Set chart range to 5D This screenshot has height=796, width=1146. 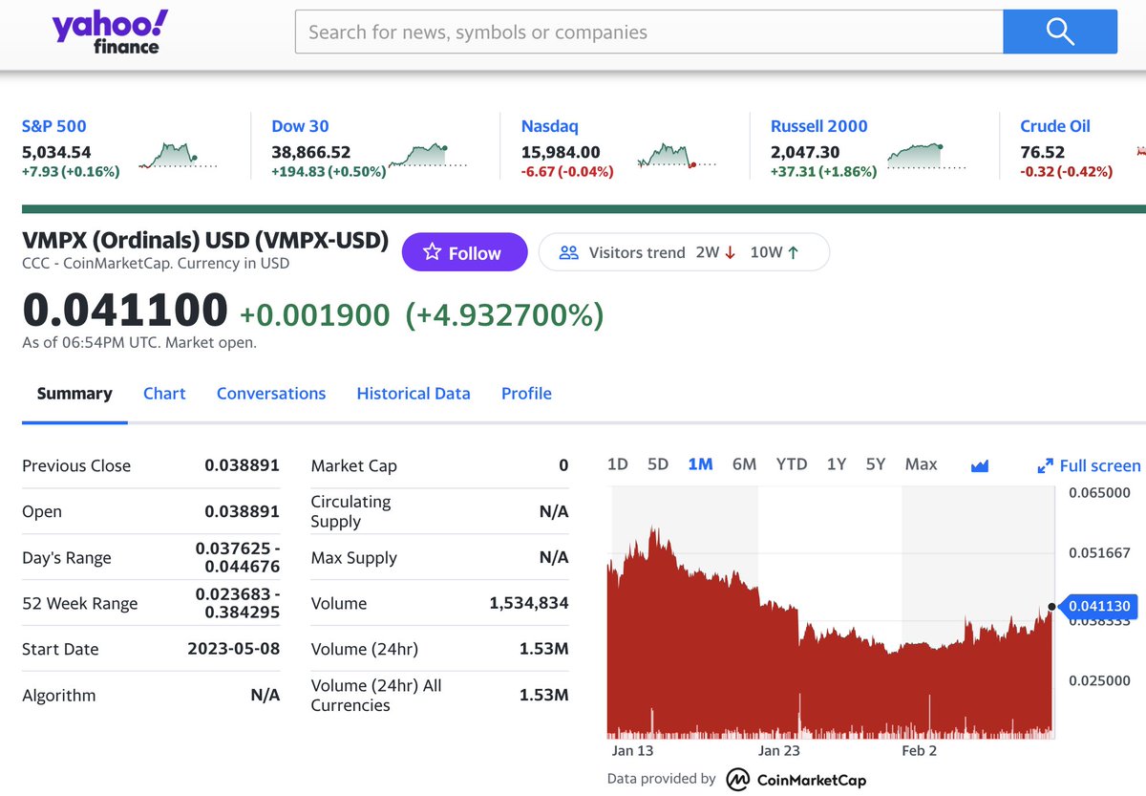[658, 464]
